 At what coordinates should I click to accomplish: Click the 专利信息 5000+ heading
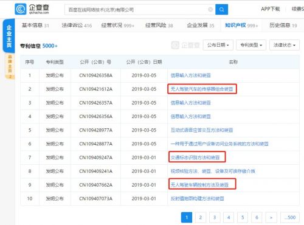(x=39, y=46)
